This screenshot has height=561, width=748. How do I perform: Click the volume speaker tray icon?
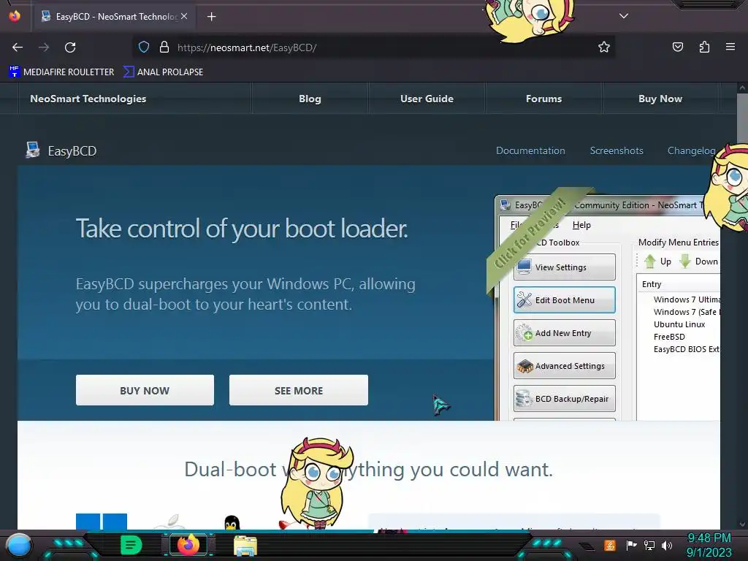[667, 545]
